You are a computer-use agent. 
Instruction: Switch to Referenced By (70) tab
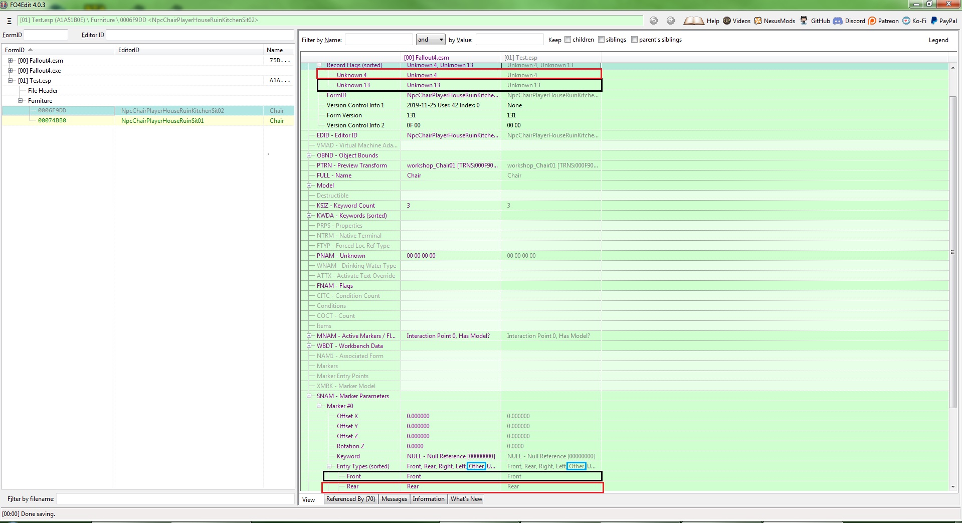pyautogui.click(x=350, y=499)
